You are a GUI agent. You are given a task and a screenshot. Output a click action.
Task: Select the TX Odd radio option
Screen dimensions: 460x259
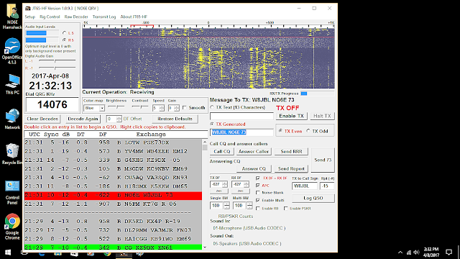[308, 131]
